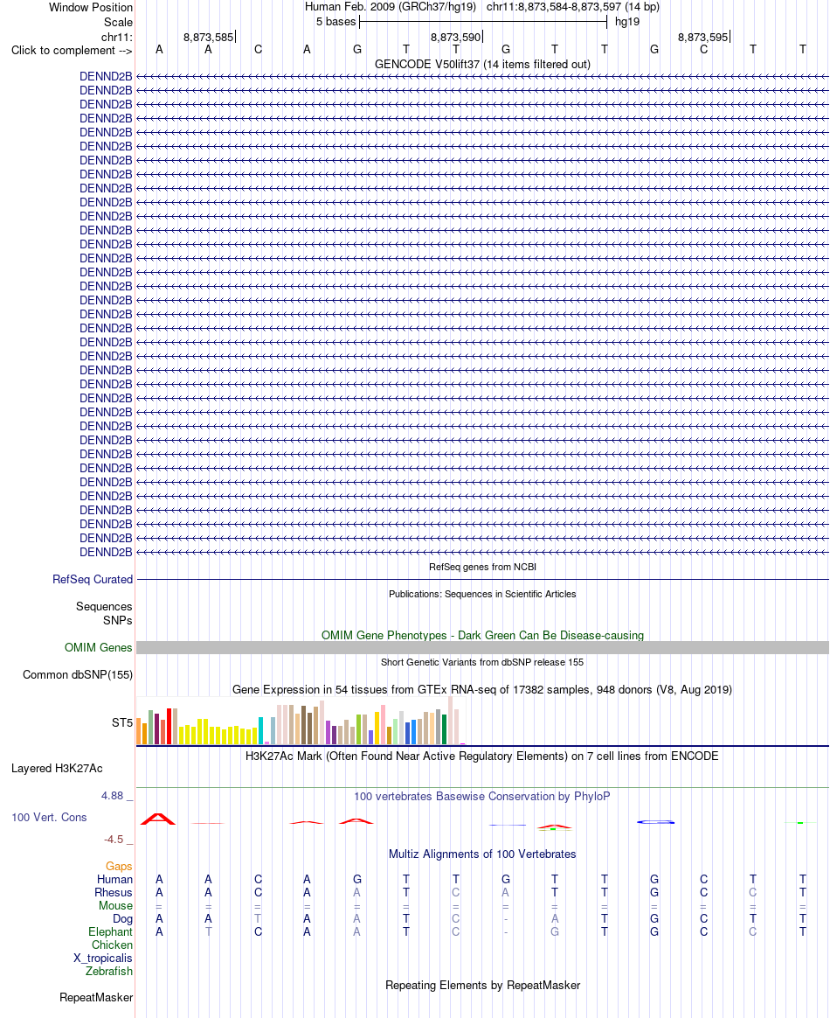Click the 8,873,590 coordinate on ruler
This screenshot has width=830, height=1018.
455,37
